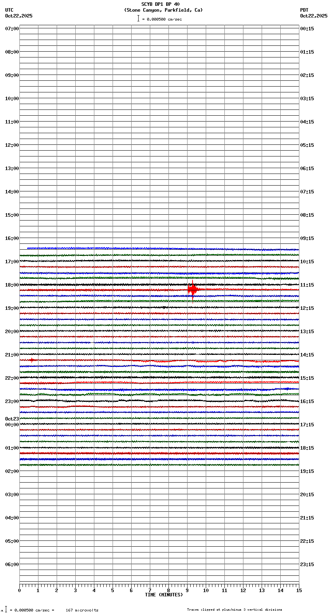This screenshot has height=615, width=330.
Task: Select the '15' tick label on time axis
Action: [299, 591]
